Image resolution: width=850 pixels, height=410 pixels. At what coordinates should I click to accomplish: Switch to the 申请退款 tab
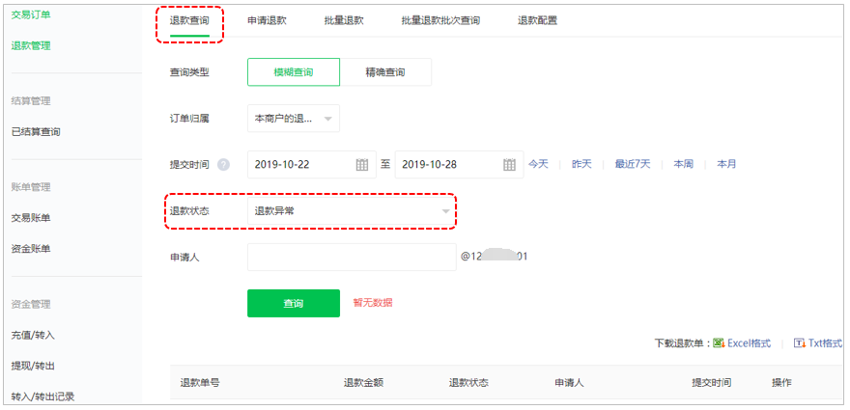tap(267, 20)
